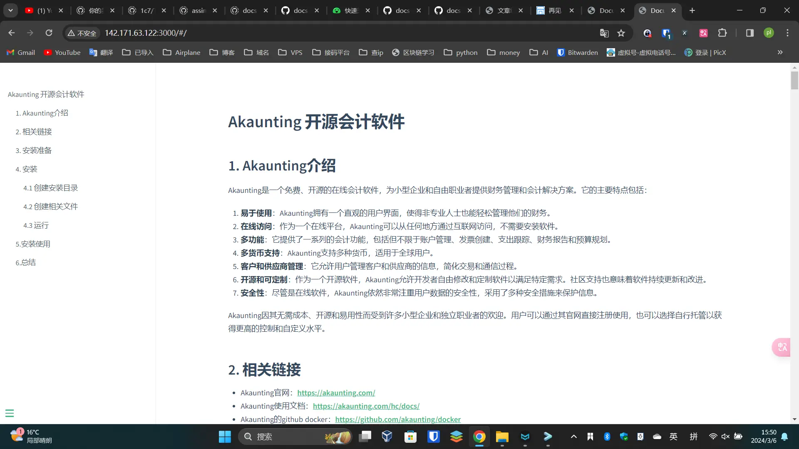Click the browser forward arrow
This screenshot has height=449, width=799.
[30, 33]
